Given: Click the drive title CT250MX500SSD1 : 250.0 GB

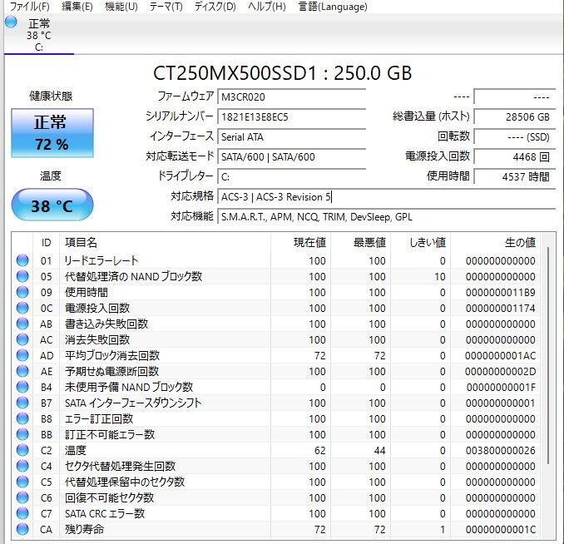Looking at the screenshot, I should coord(282,73).
